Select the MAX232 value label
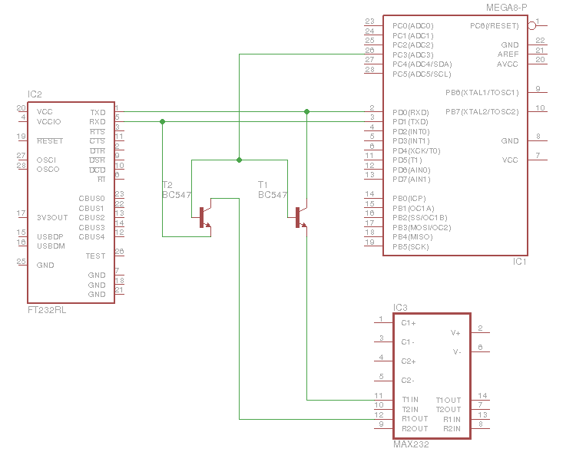This screenshot has width=566, height=452. (x=411, y=444)
